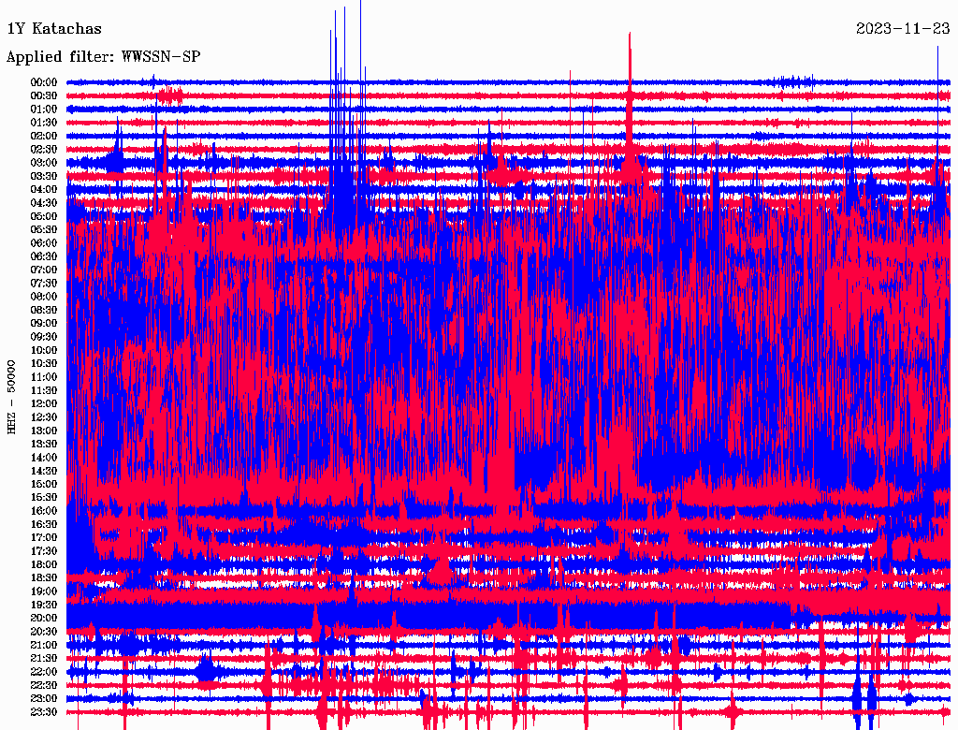Viewport: 958px width, 730px height.
Task: Click the 19:30 time label
Action: tap(44, 606)
